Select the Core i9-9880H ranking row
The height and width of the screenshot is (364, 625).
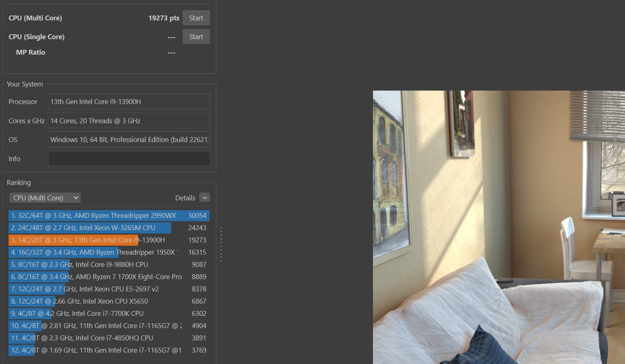tap(109, 264)
